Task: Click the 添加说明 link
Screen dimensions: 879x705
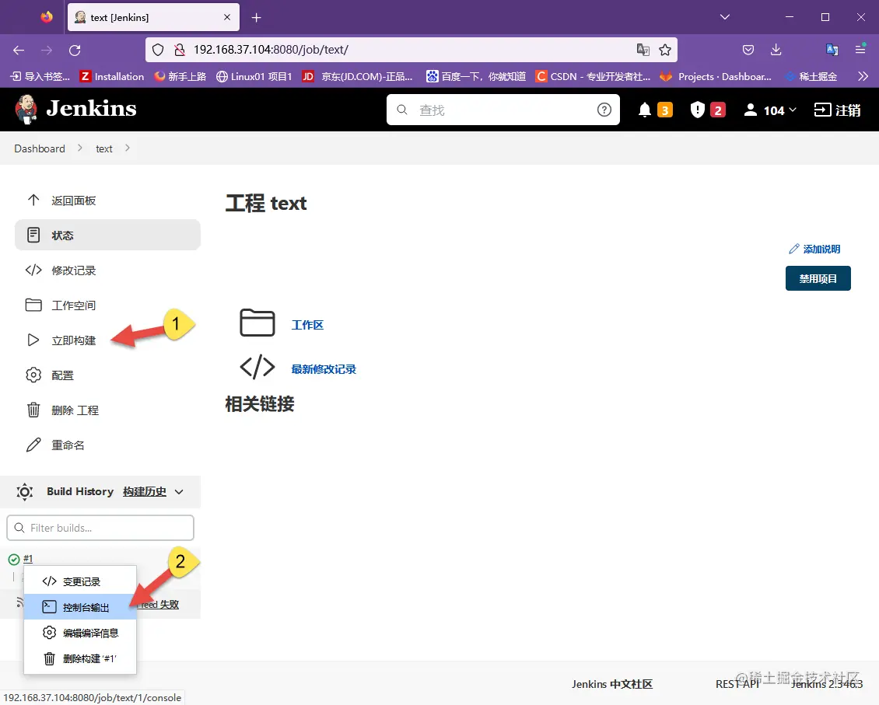Action: pyautogui.click(x=814, y=249)
